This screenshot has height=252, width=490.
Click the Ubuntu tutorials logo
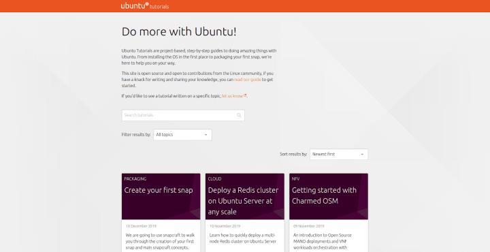click(145, 6)
